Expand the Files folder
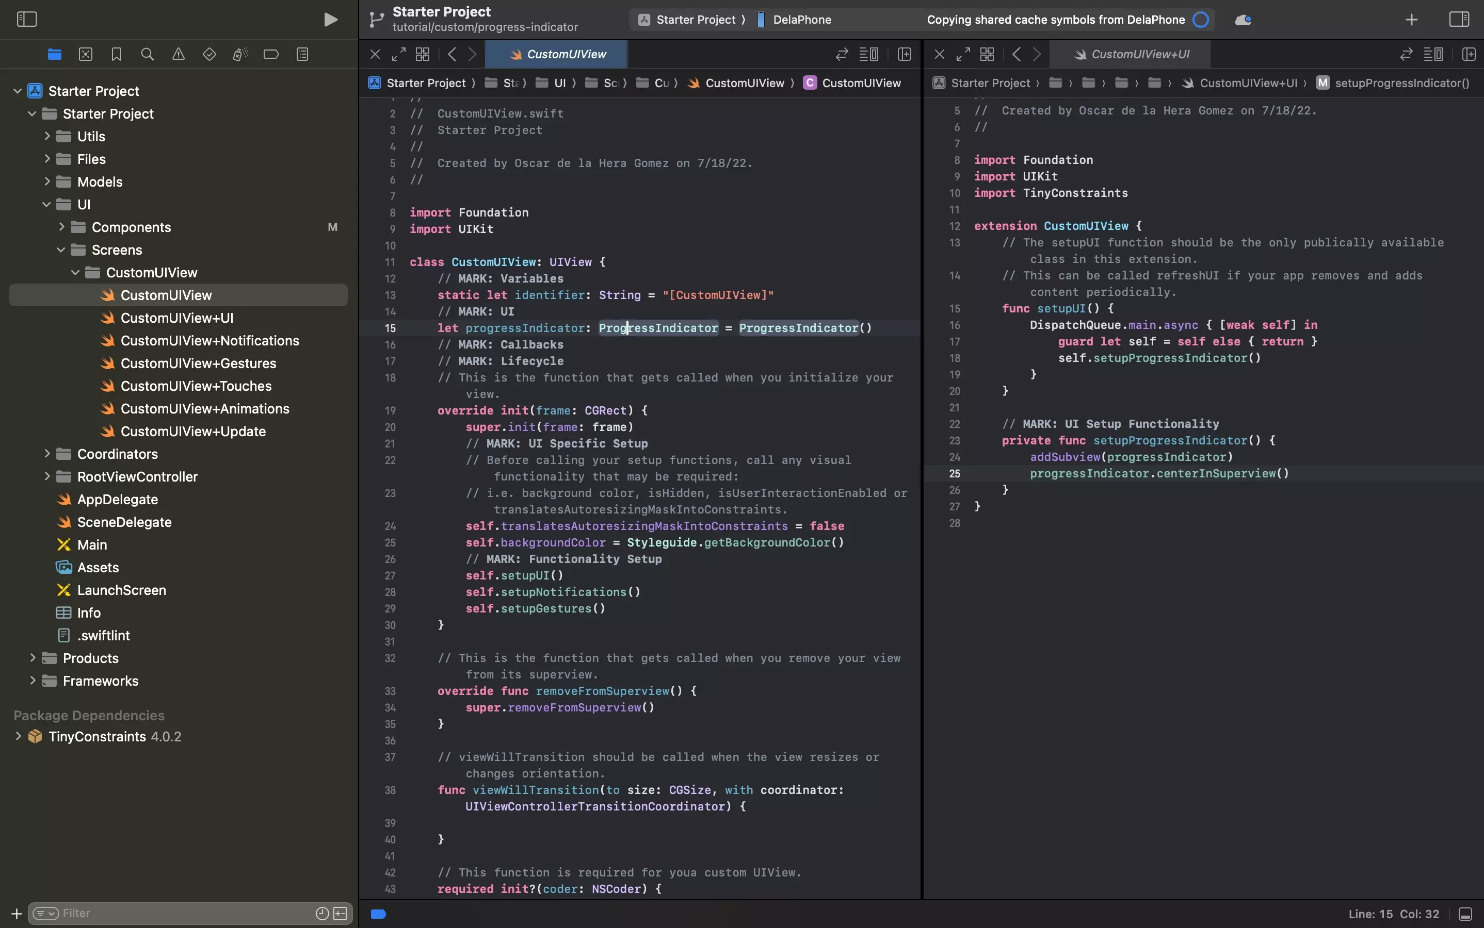 point(46,159)
